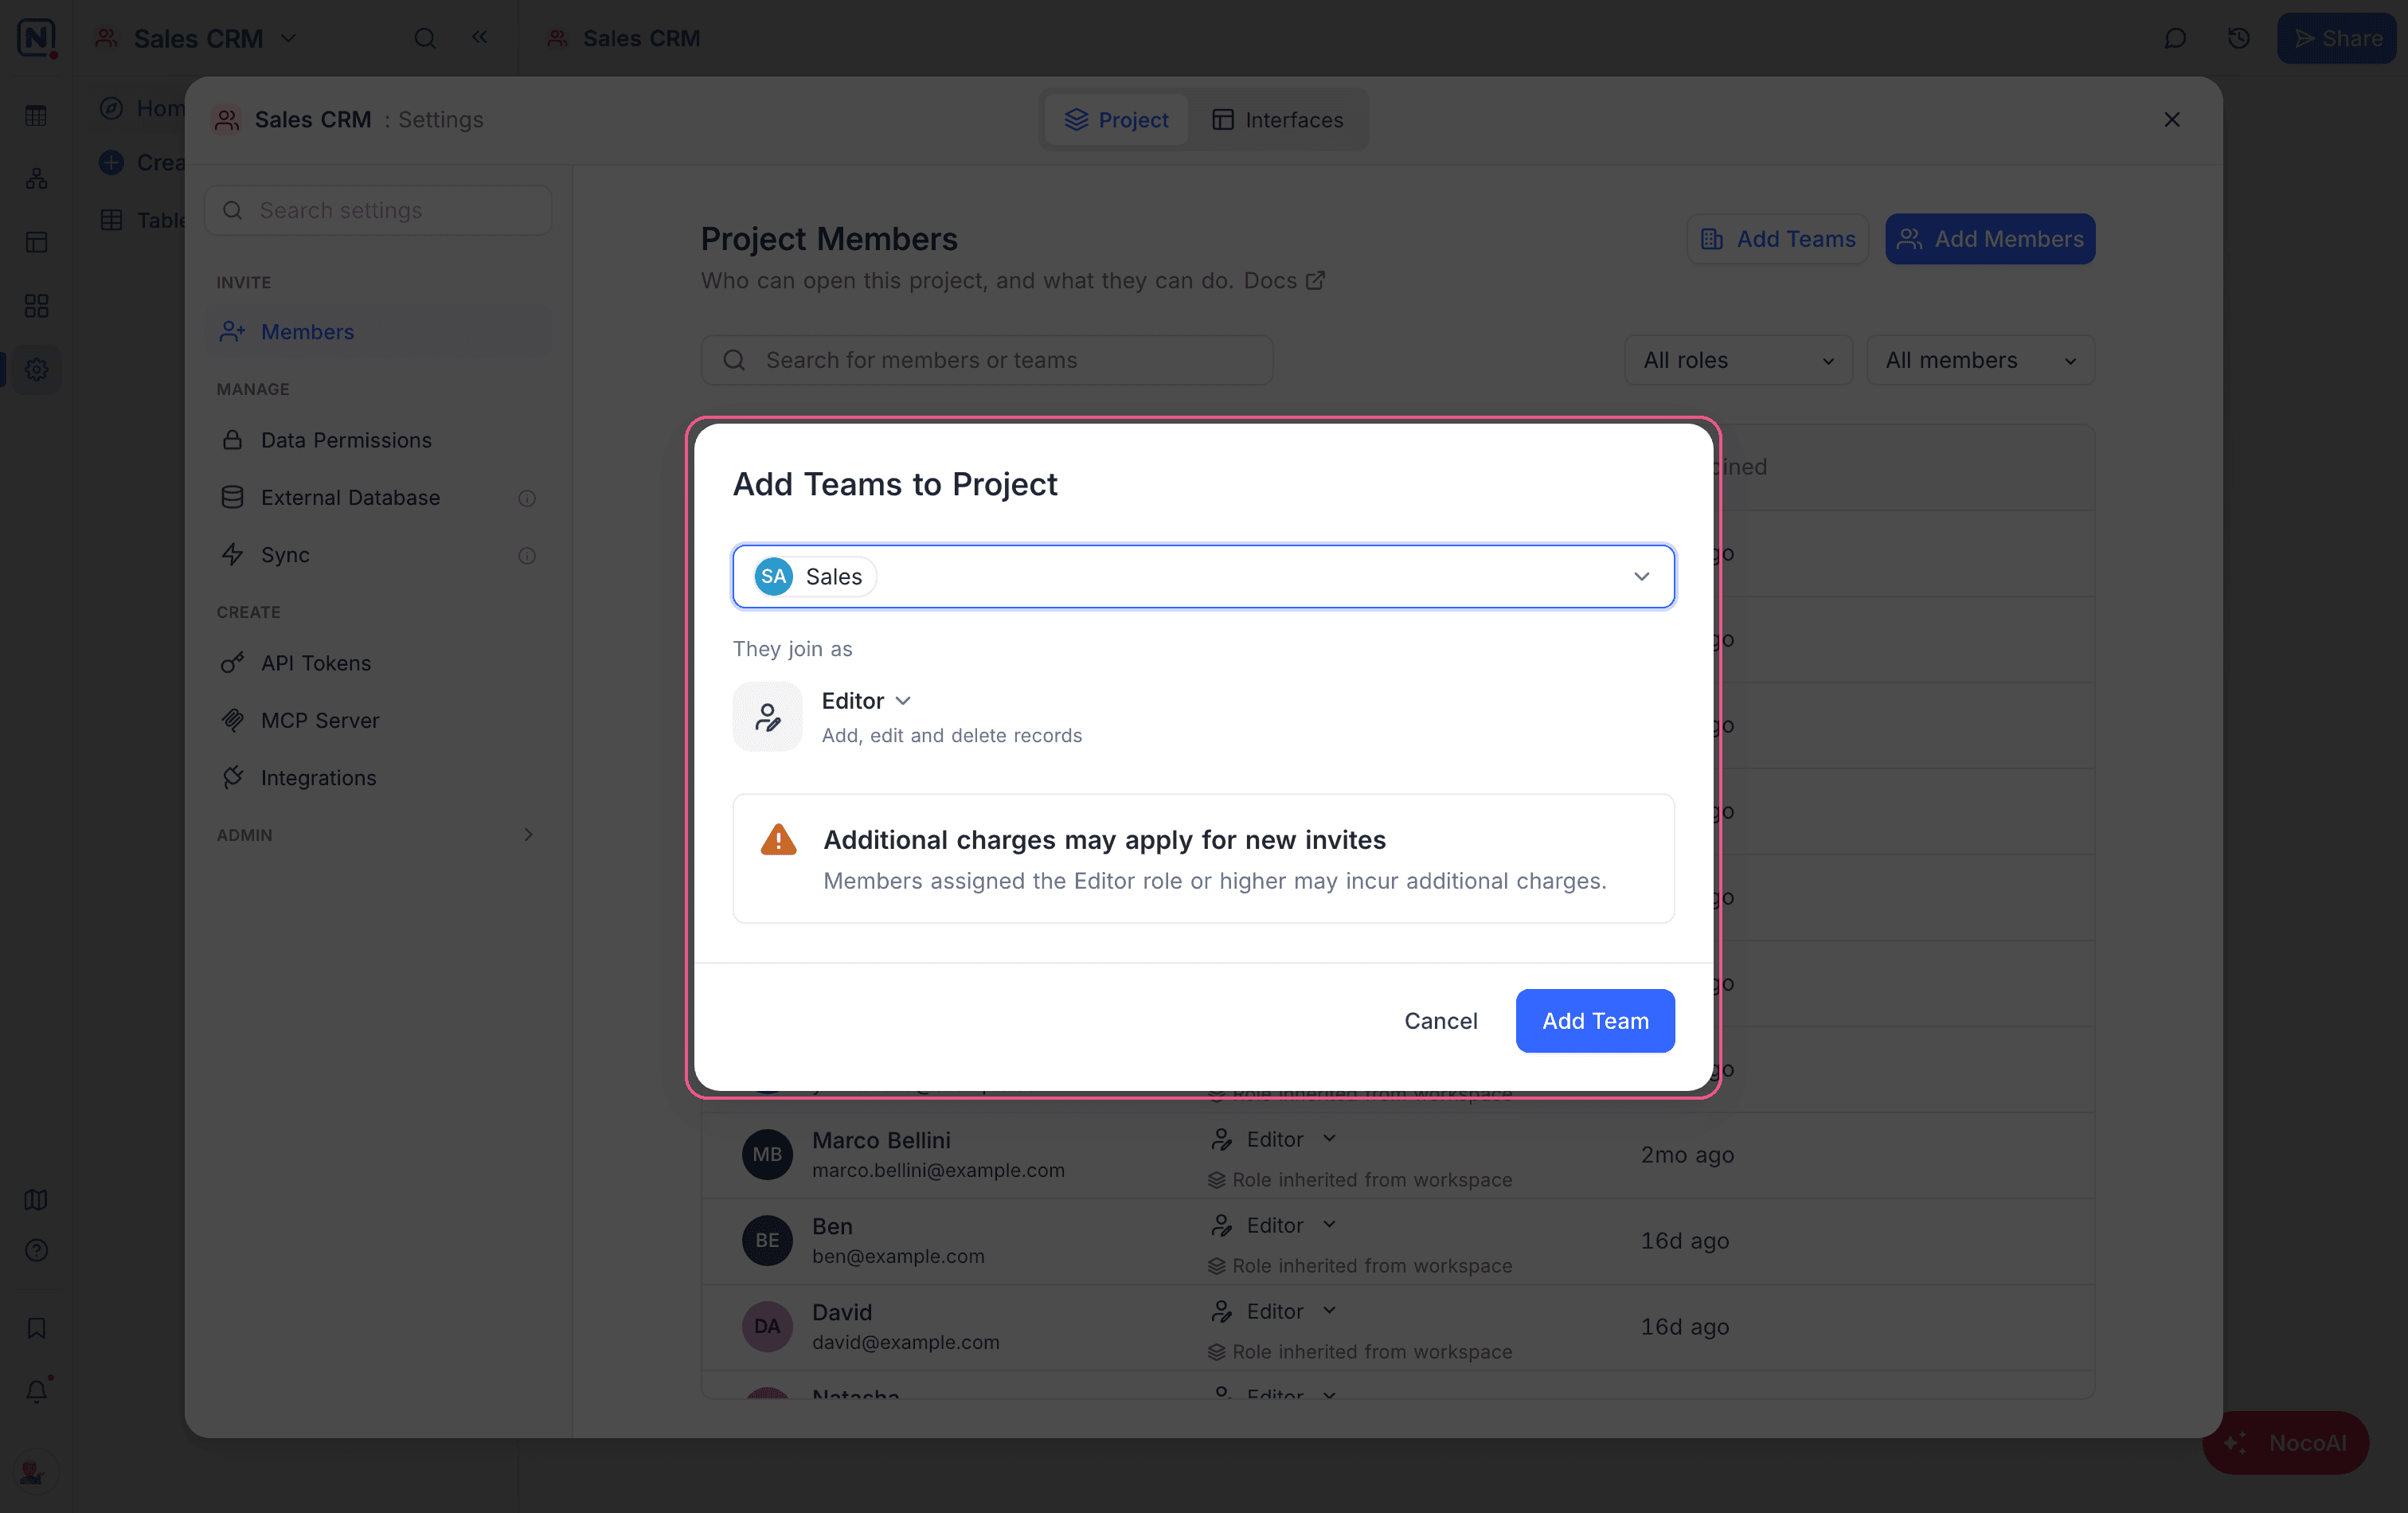This screenshot has height=1513, width=2408.
Task: Expand the ADMIN section chevron
Action: pyautogui.click(x=528, y=834)
